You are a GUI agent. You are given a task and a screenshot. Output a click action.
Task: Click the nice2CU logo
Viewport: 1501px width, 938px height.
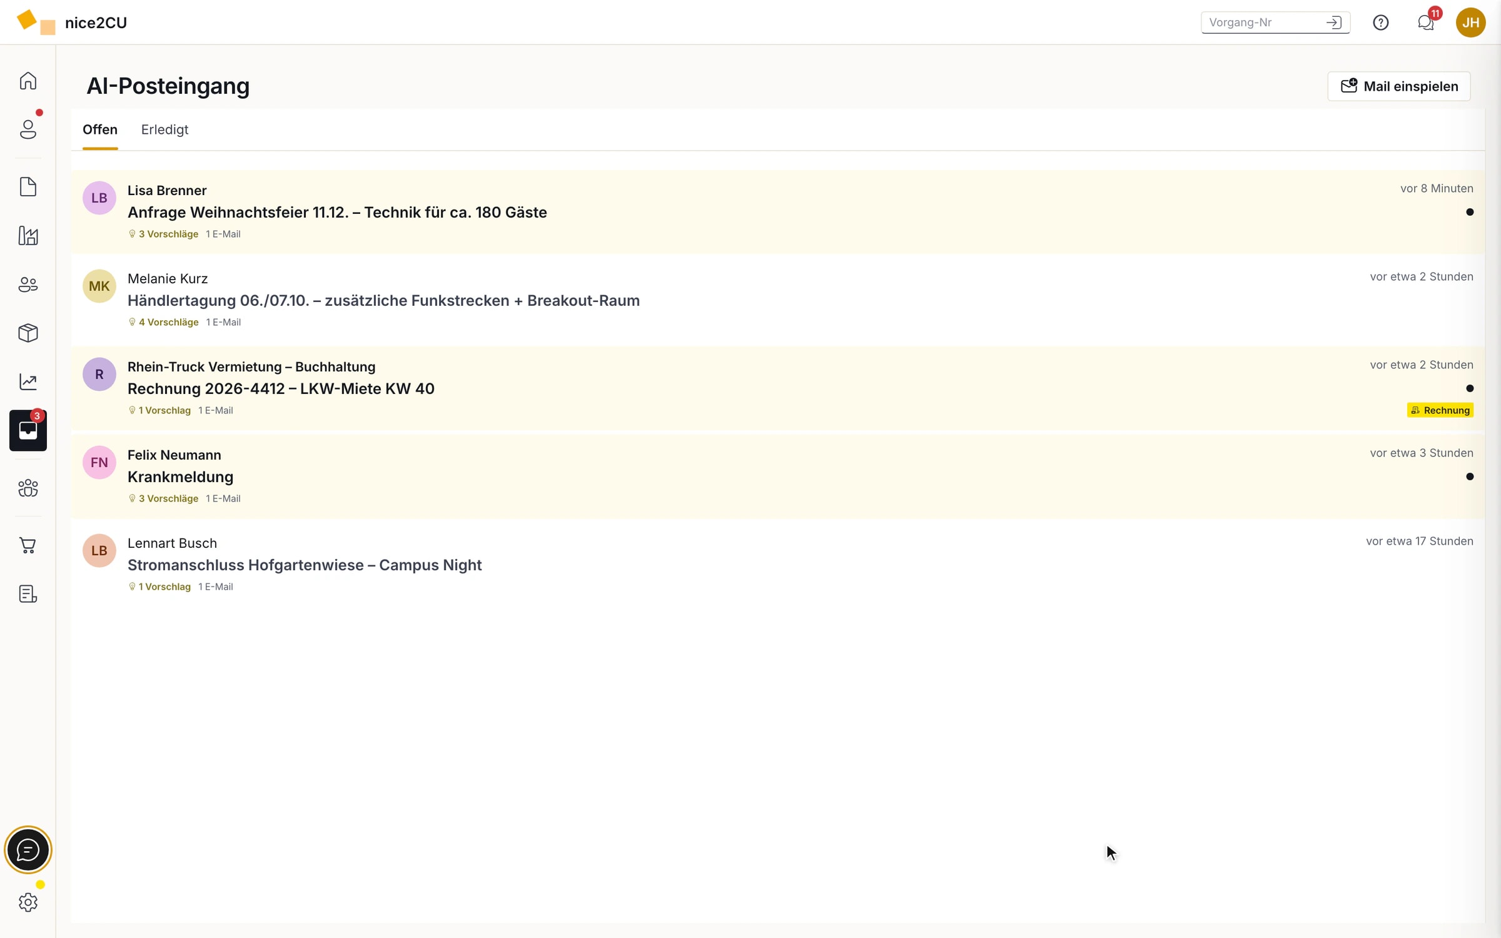(x=72, y=23)
